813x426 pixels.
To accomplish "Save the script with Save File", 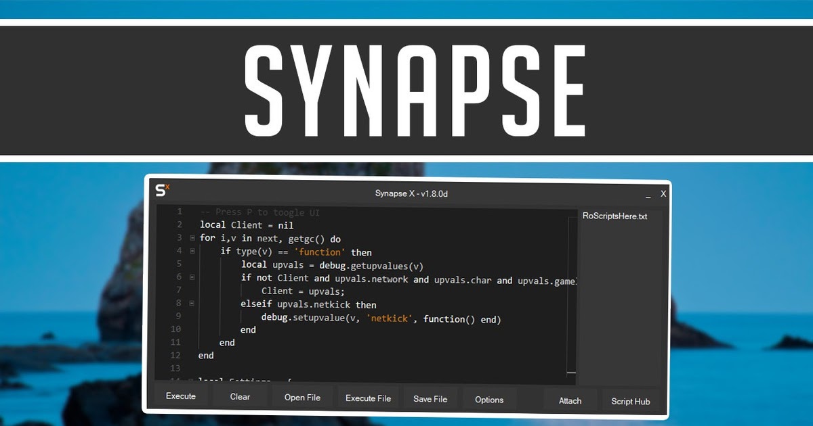I will (x=430, y=399).
